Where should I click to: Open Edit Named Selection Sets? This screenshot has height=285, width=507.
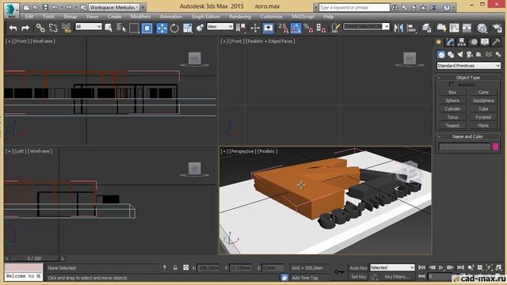tap(336, 28)
